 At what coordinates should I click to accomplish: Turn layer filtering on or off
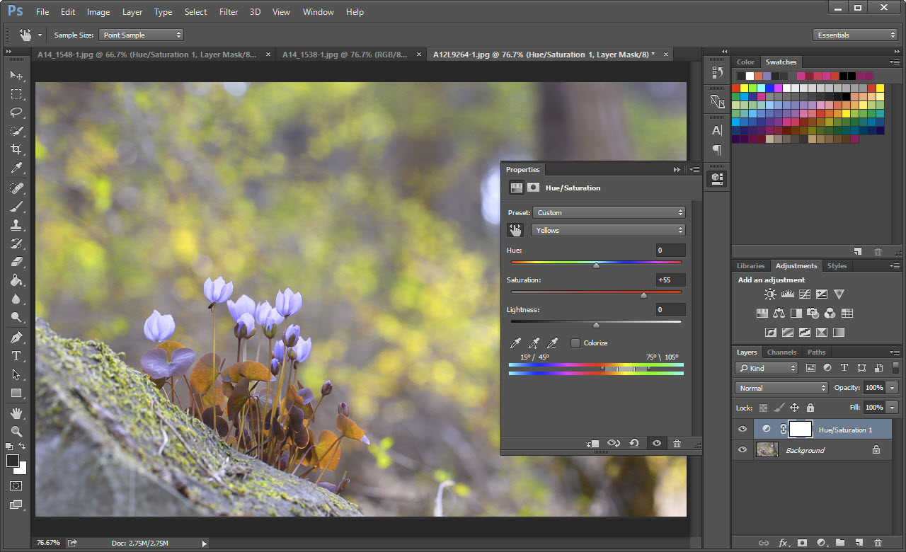point(895,368)
